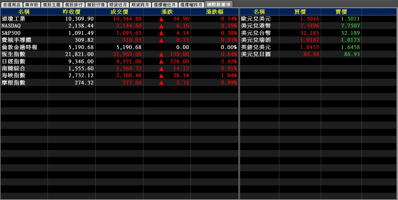Screen dimensions: 398x200
Task: Click the 1,095.63 traded price
Action: click(129, 33)
